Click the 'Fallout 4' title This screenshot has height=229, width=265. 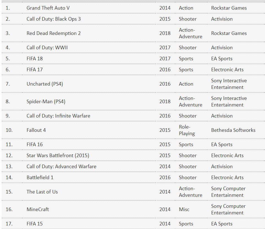coord(36,130)
